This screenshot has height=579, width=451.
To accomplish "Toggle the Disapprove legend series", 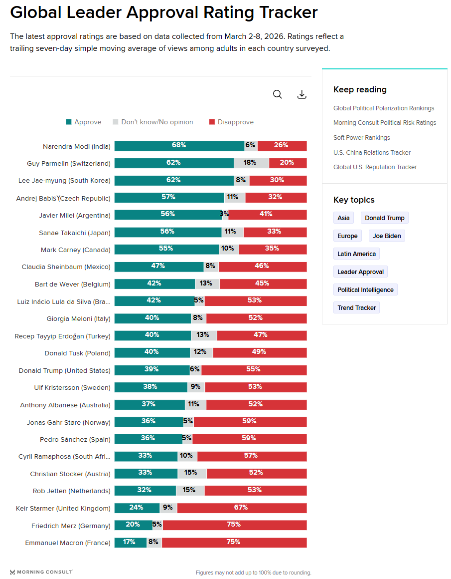I will click(231, 122).
